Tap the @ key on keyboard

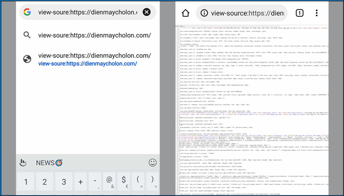click(110, 181)
